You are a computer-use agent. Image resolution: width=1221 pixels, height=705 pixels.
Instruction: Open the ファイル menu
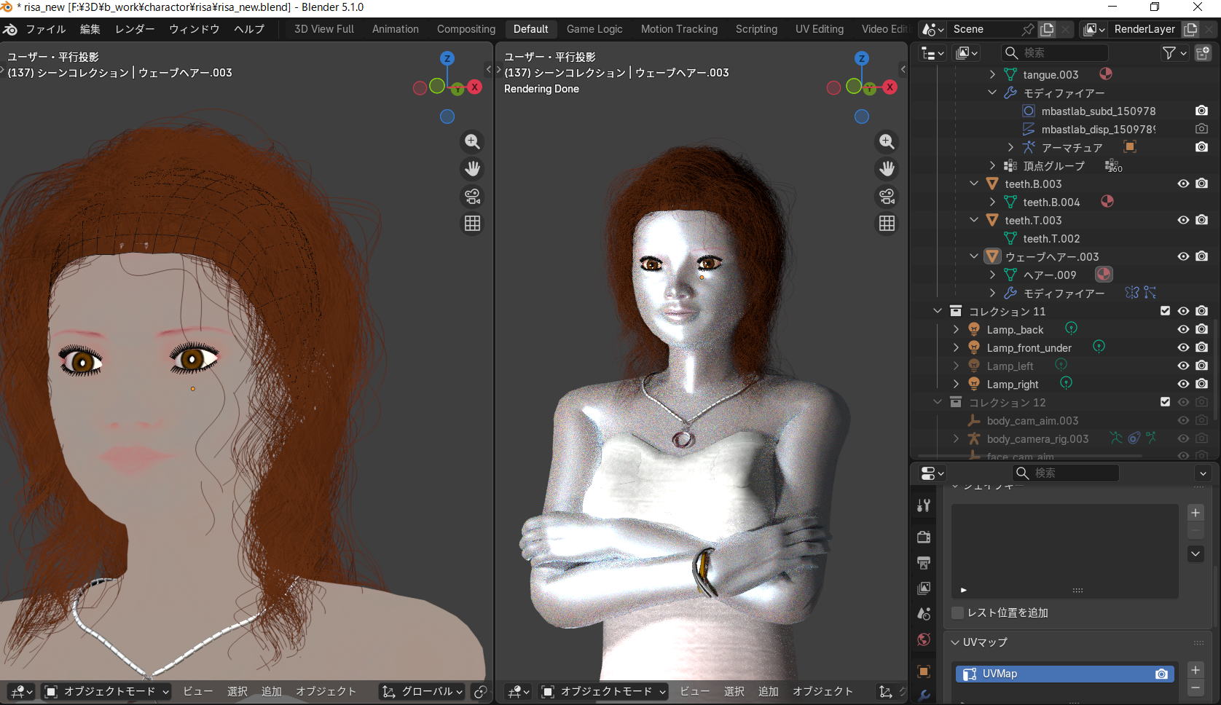point(45,29)
